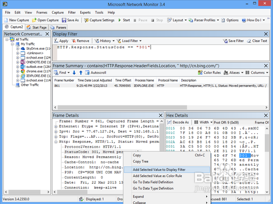Image resolution: width=273 pixels, height=204 pixels.
Task: Expand the Ipv4 node in Frame Details
Action: [x=56, y=131]
